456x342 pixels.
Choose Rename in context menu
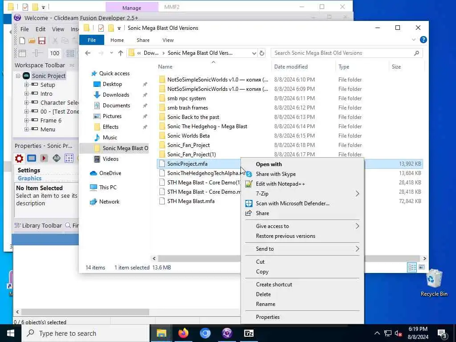click(302, 304)
